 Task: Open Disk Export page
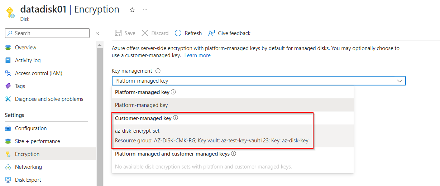[28, 180]
